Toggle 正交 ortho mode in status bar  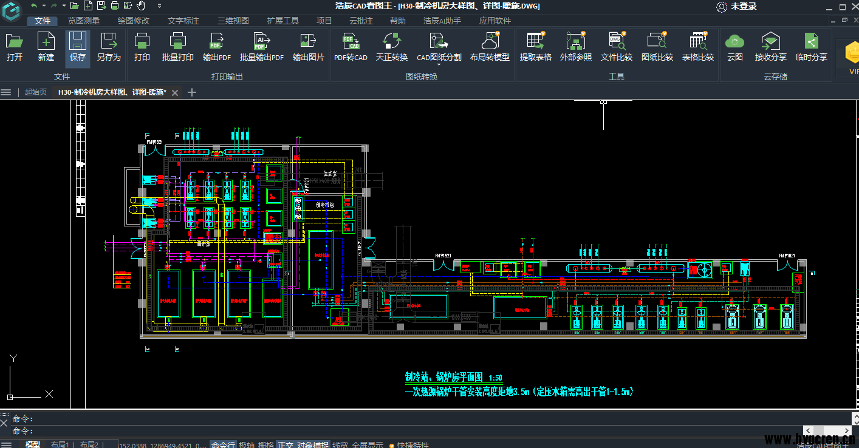click(x=285, y=444)
